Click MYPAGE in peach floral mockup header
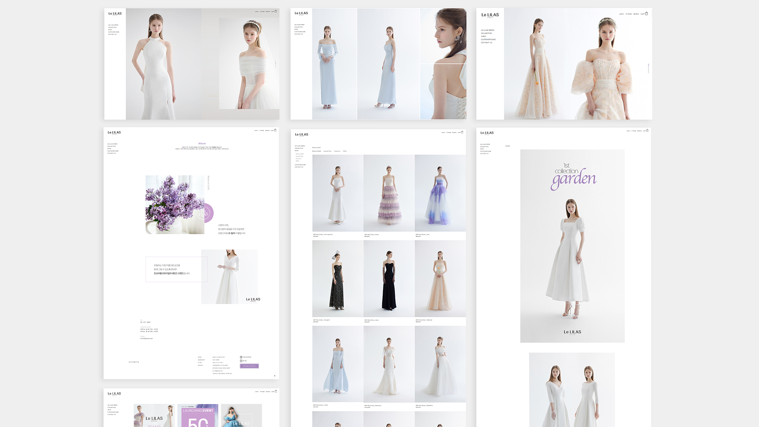This screenshot has height=427, width=759. click(x=629, y=14)
